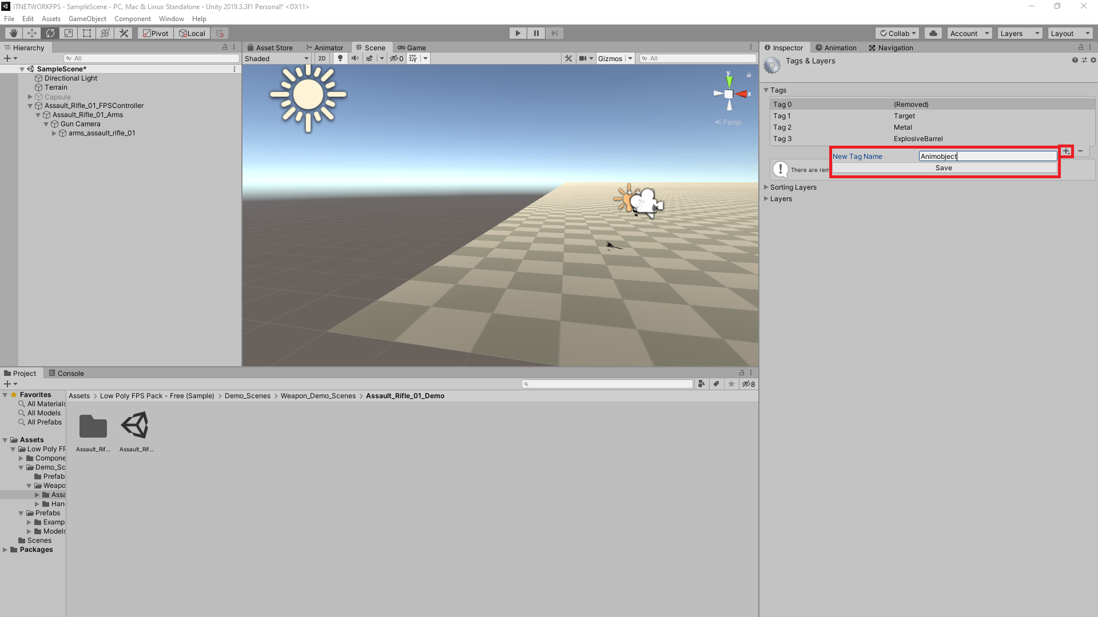Click the search by type icon in Project
Image resolution: width=1098 pixels, height=617 pixels.
tap(702, 384)
